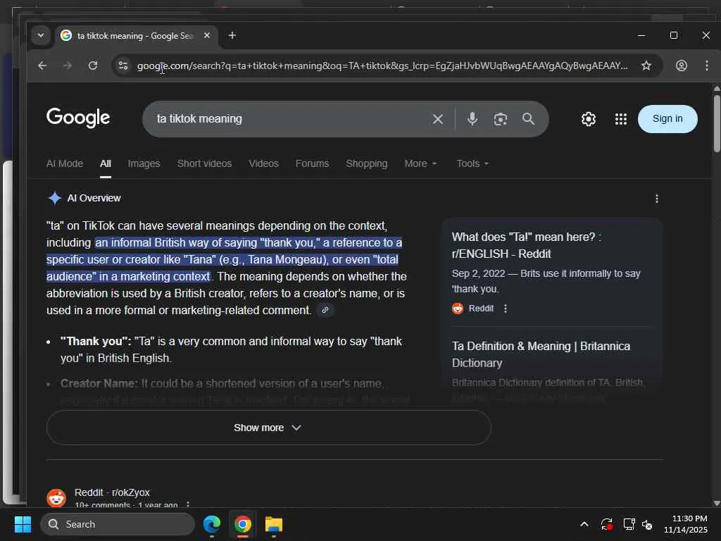Image resolution: width=721 pixels, height=541 pixels.
Task: Click the scrollbar up arrow
Action: [x=717, y=88]
